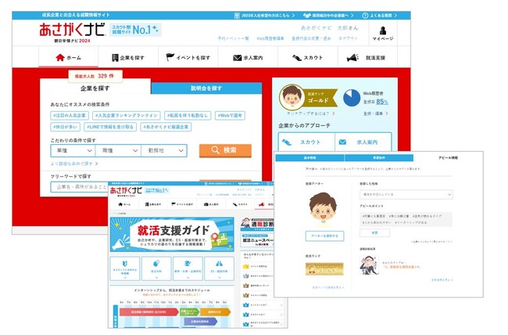The image size is (508, 335).
Task: Click 求人案内 envelope button under 企業からのアプローチ
Action: (x=363, y=142)
